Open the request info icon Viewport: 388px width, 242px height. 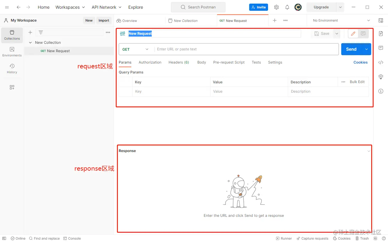point(381,91)
